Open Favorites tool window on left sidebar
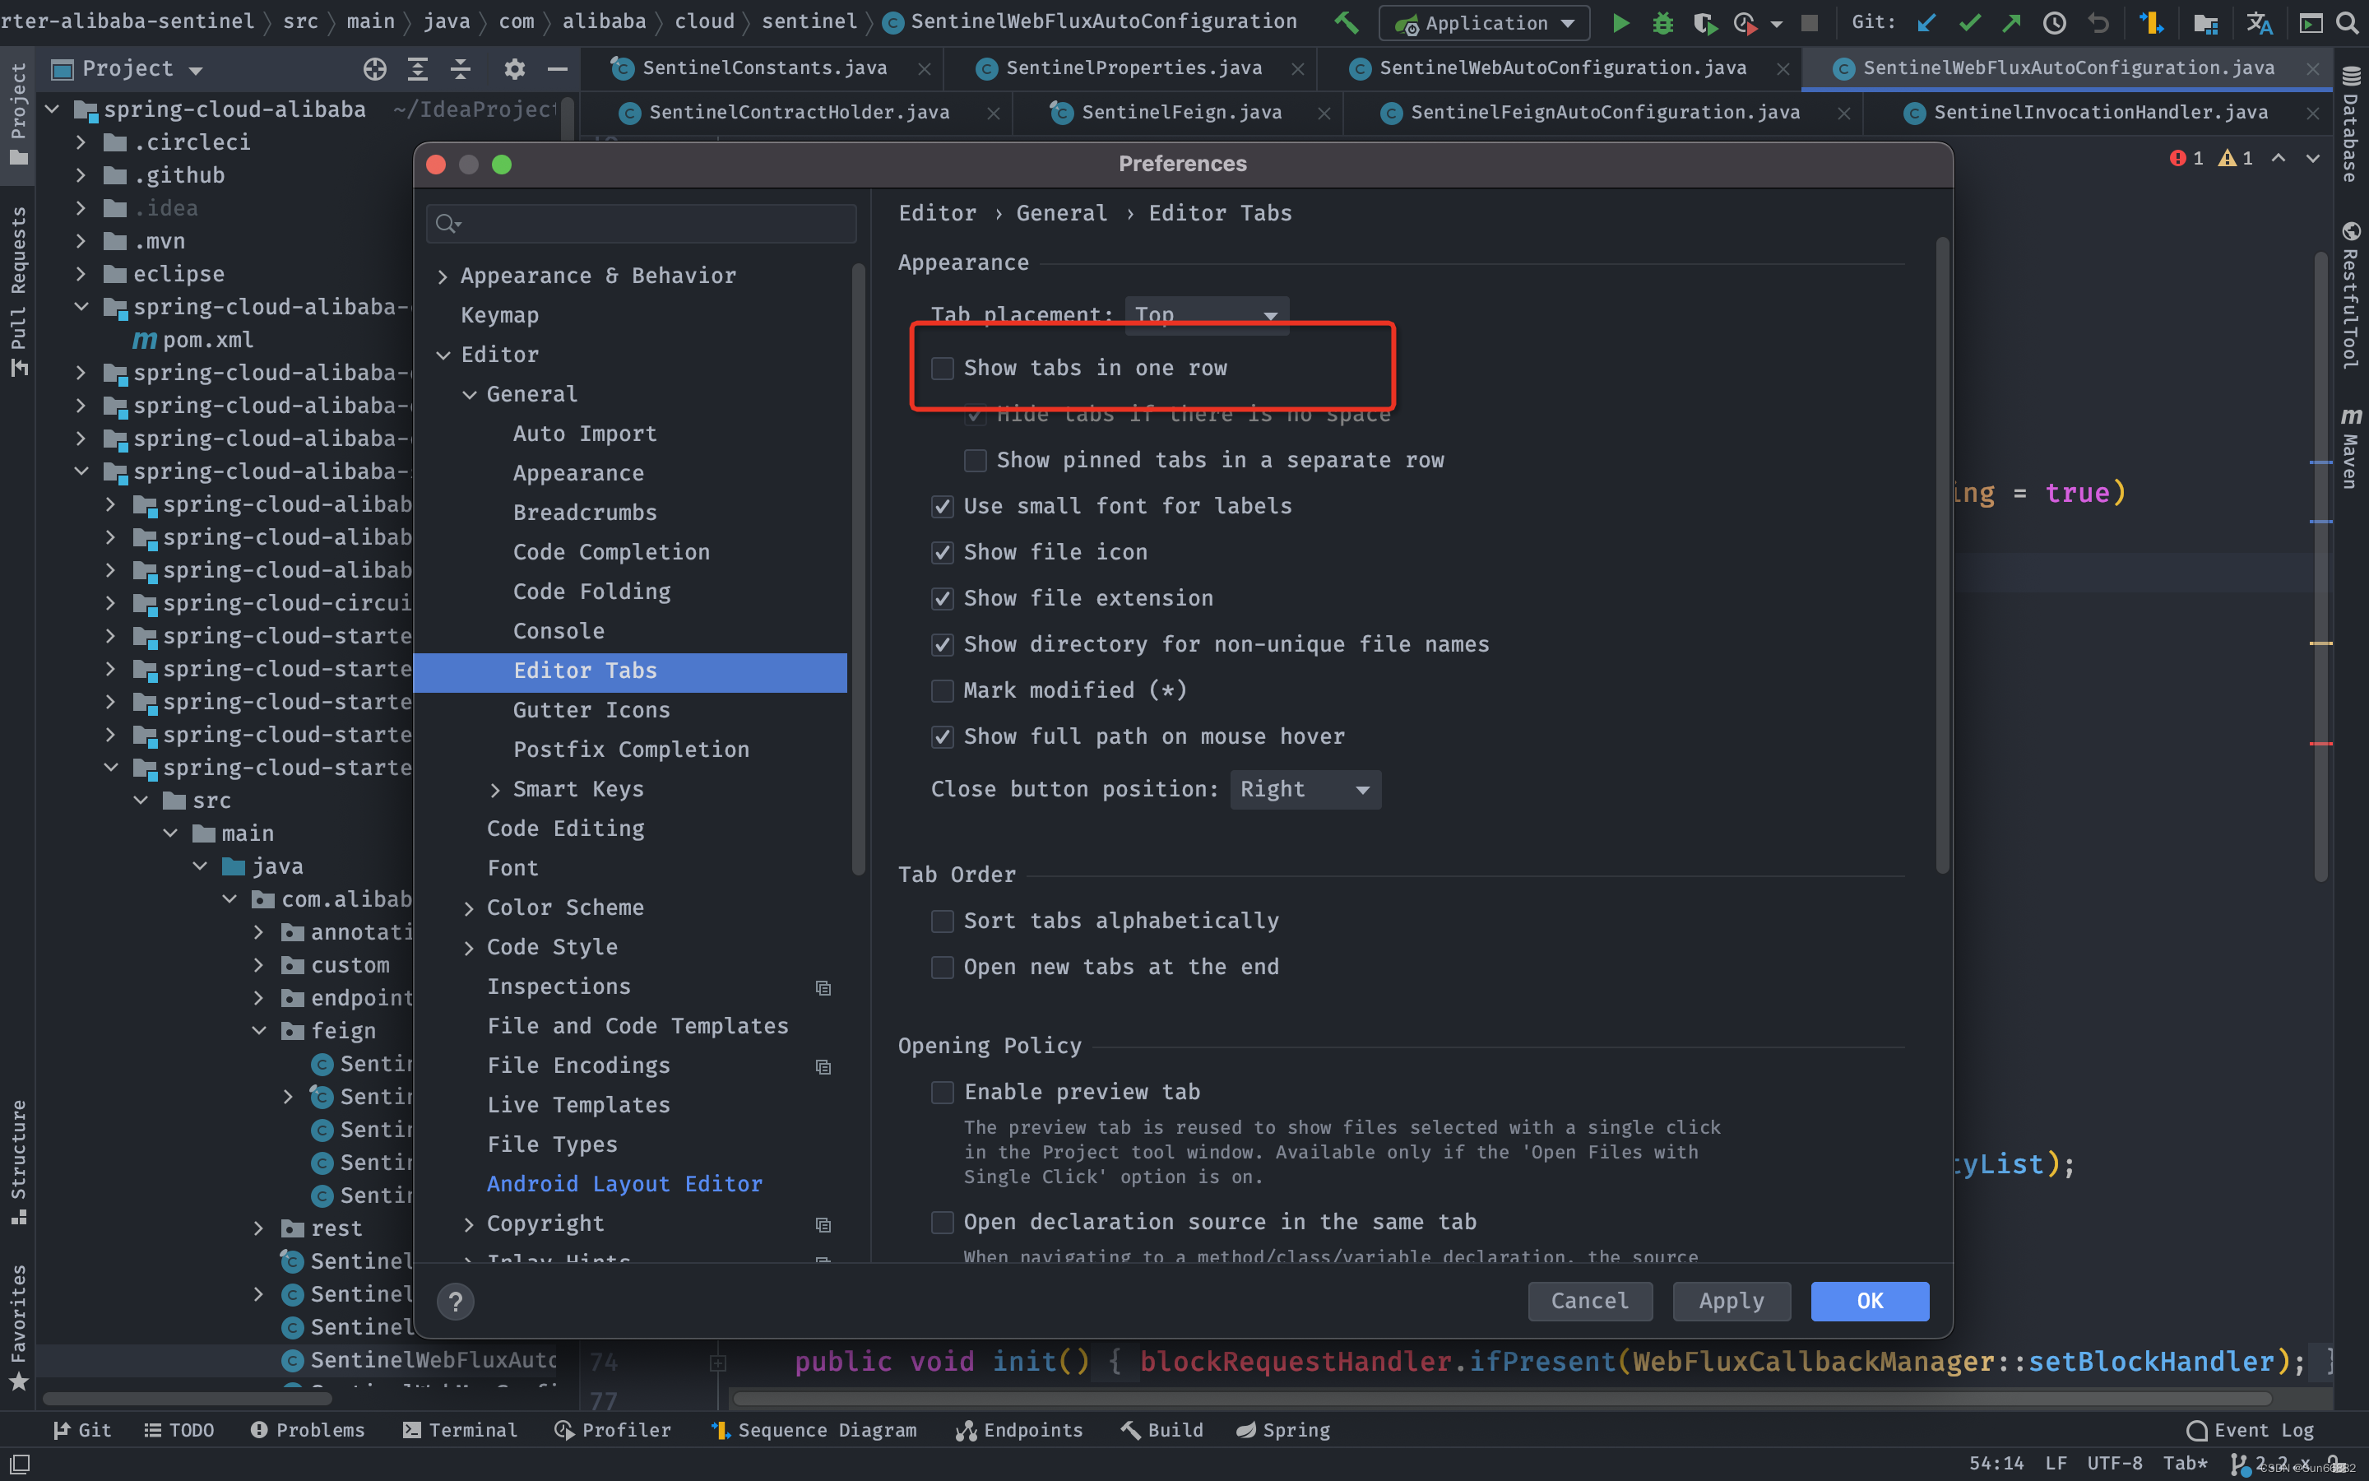Screen dimensions: 2369x1481 pos(17,1327)
